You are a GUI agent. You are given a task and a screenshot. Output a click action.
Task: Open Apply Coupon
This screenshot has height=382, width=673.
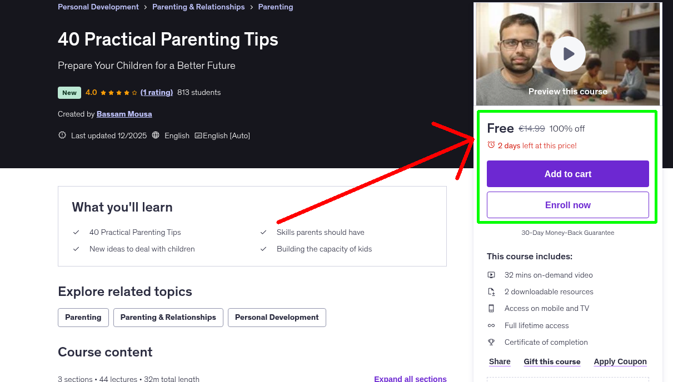tap(620, 361)
